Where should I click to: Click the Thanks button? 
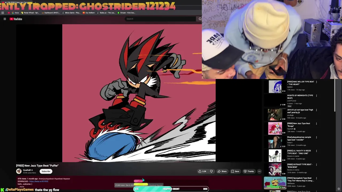tap(249, 171)
